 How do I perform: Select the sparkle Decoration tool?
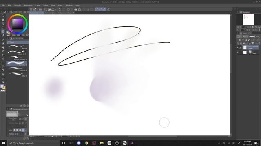(3, 55)
